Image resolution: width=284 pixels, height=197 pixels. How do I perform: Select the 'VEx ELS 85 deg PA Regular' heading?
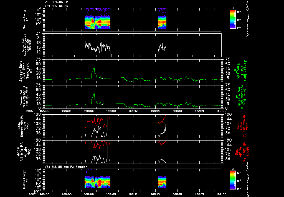[x=66, y=167]
